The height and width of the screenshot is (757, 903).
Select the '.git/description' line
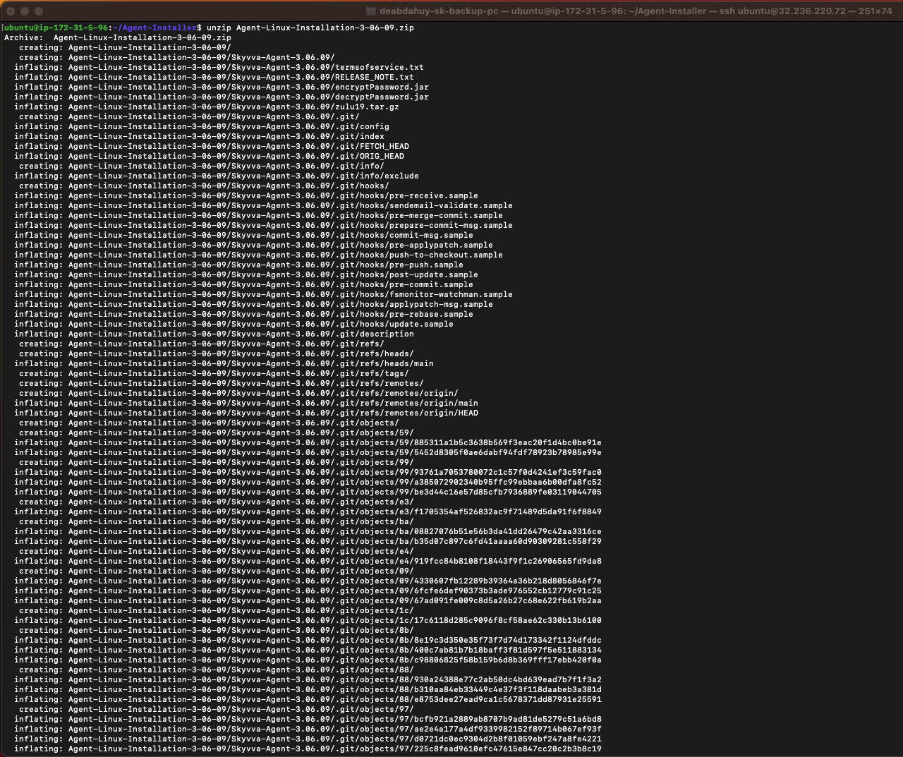coord(214,334)
